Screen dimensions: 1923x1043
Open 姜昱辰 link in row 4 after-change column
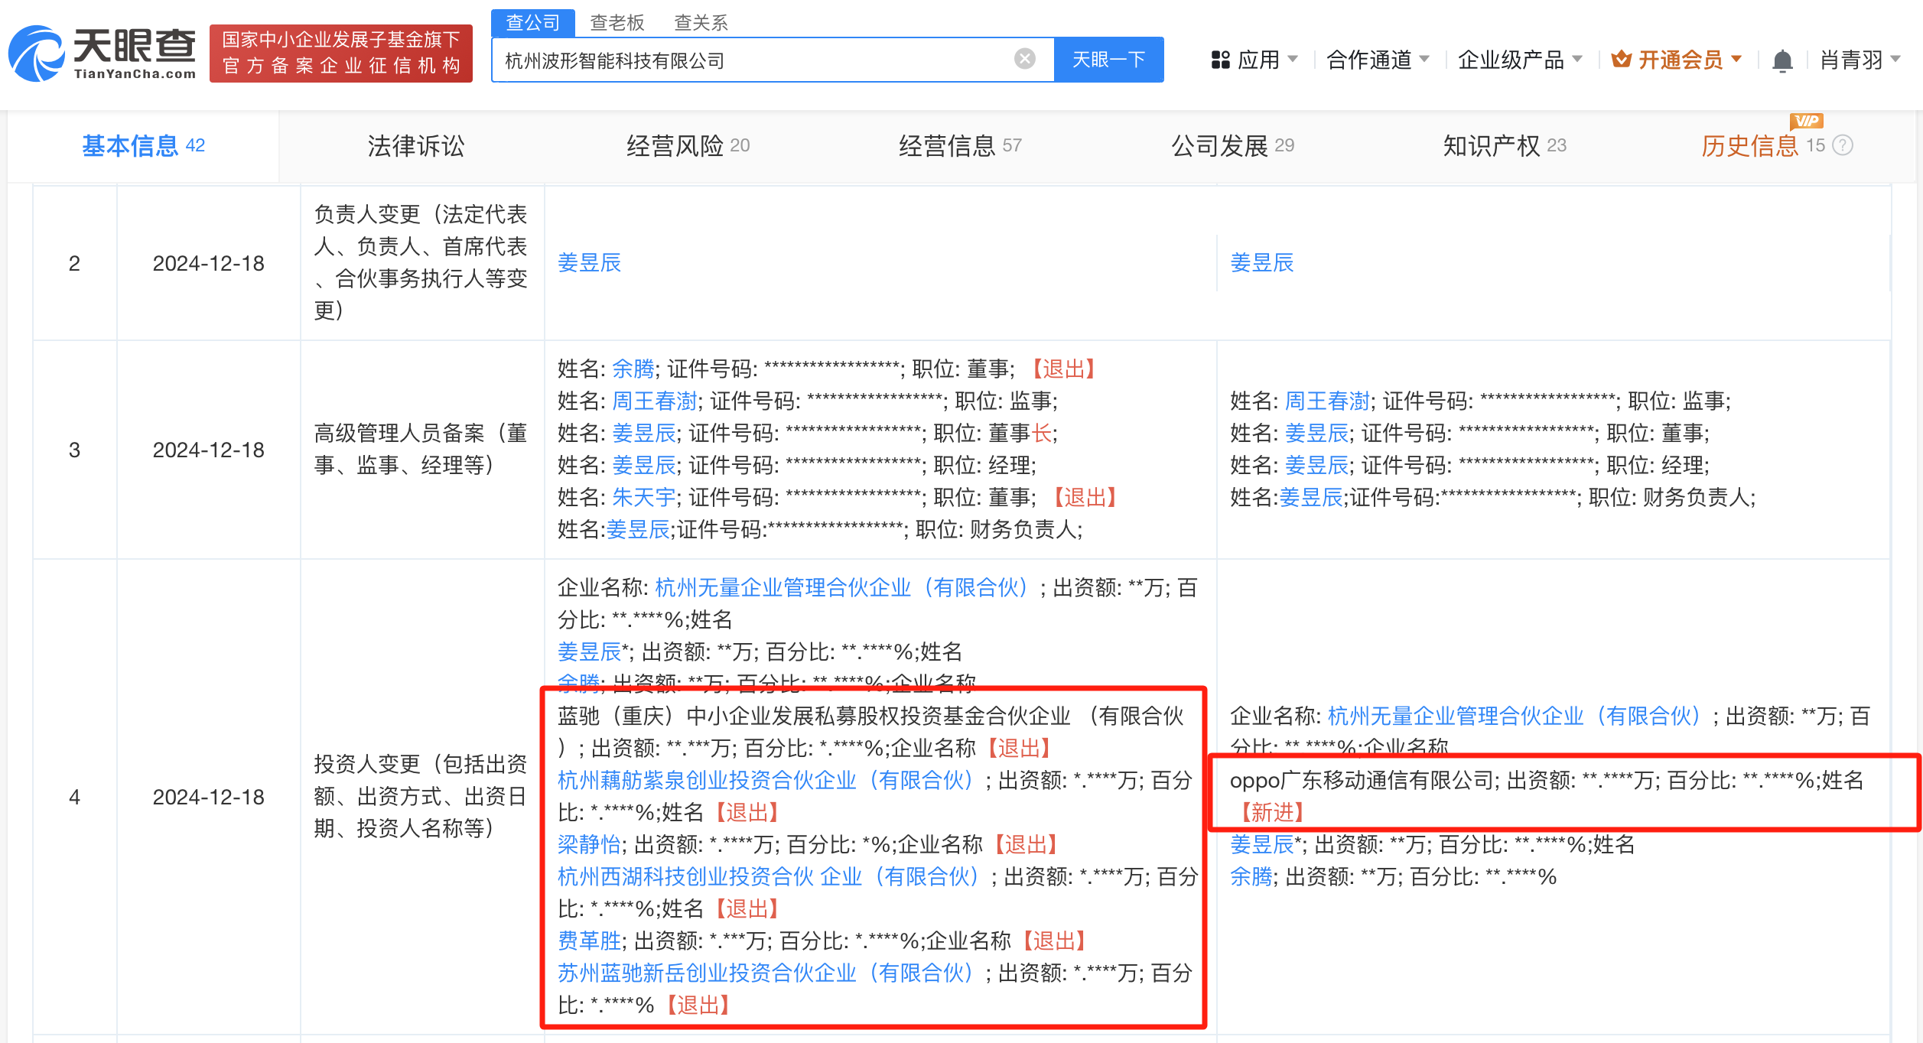pyautogui.click(x=1261, y=844)
